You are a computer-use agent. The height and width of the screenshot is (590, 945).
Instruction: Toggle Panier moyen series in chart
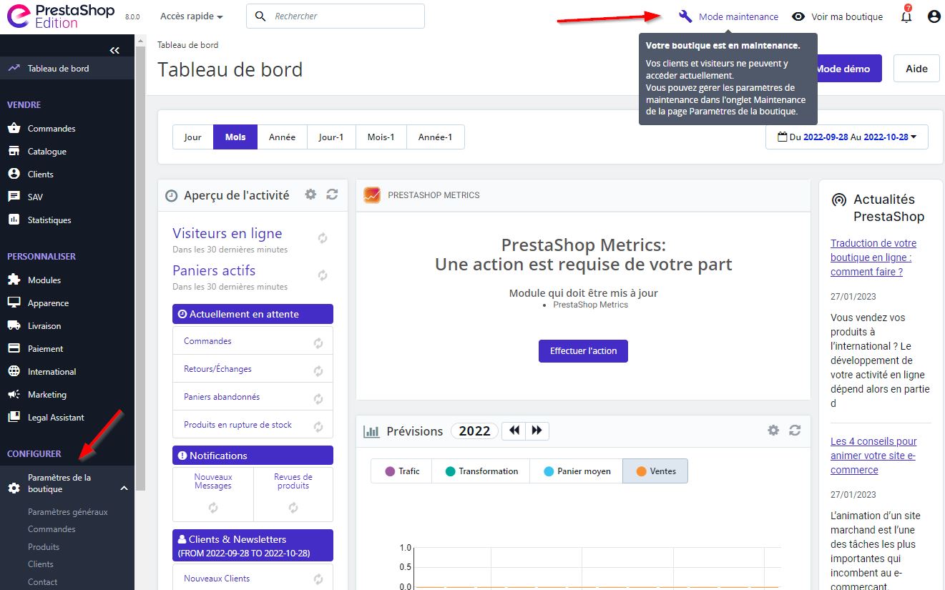577,471
